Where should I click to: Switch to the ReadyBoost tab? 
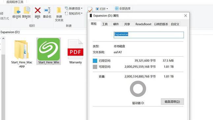pyautogui.click(x=143, y=24)
